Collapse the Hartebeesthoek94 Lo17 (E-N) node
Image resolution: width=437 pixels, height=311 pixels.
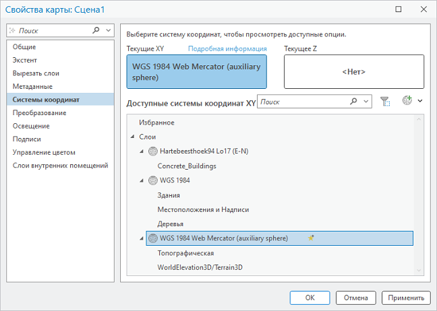pyautogui.click(x=142, y=151)
